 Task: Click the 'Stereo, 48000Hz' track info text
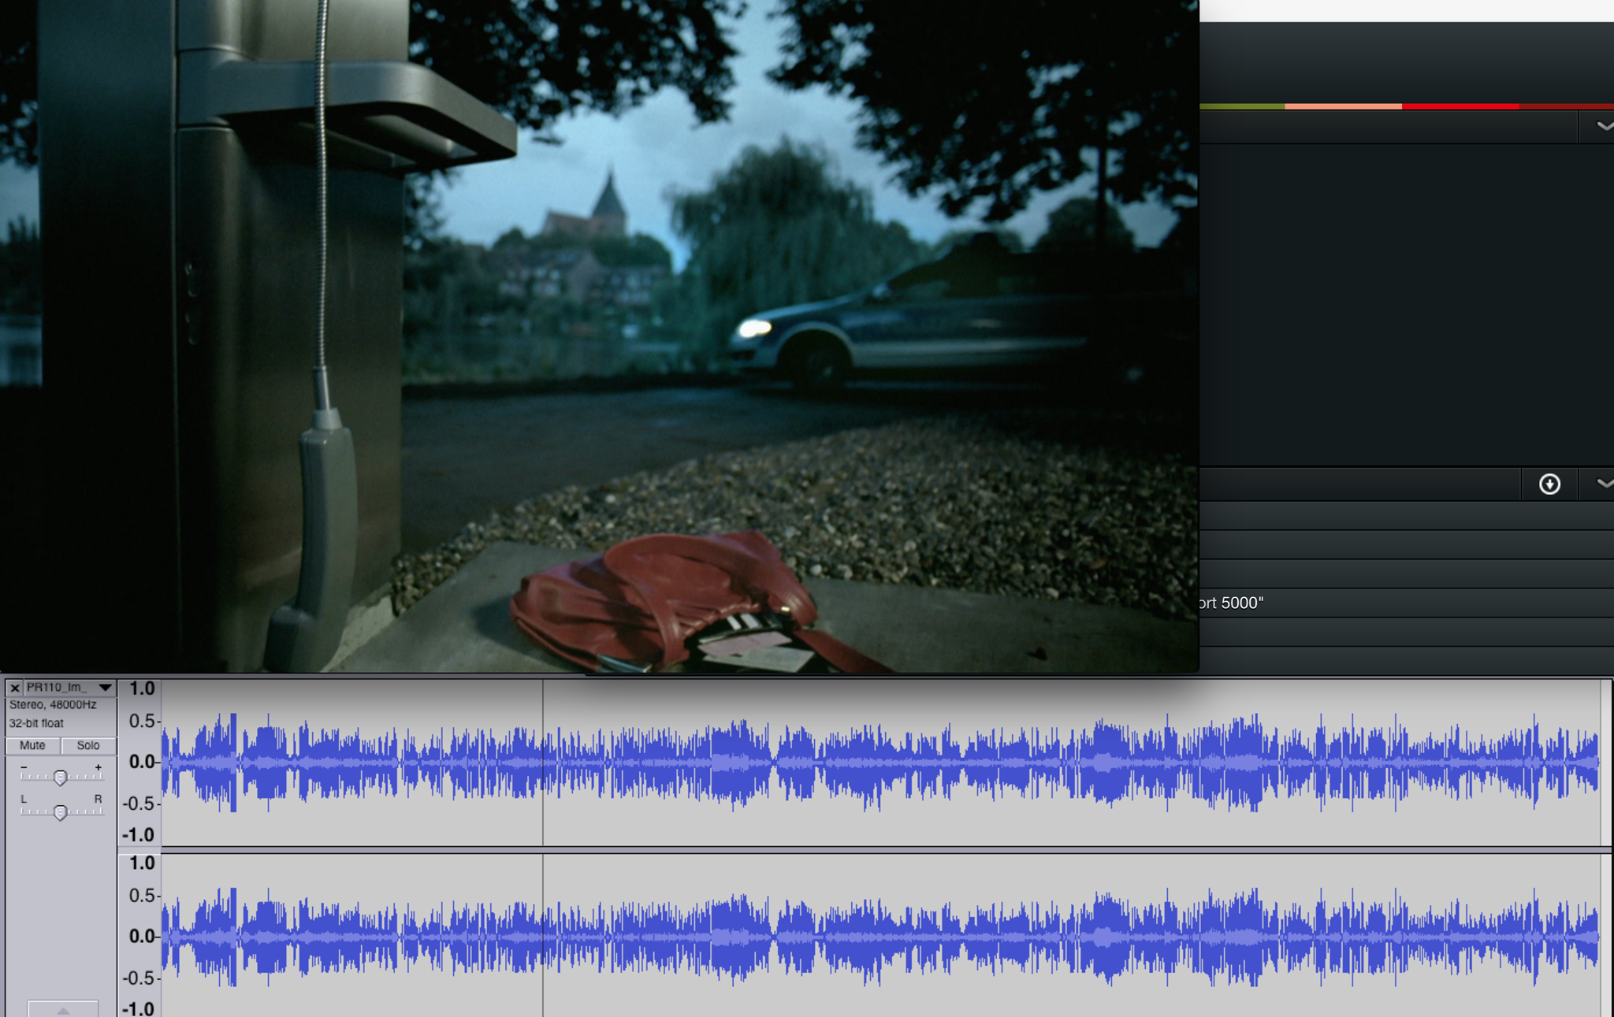(x=53, y=705)
